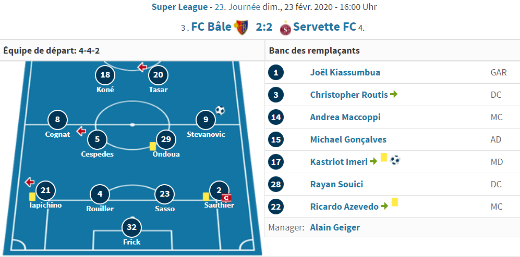Click the number 28 badge for Rayan Souici

pos(276,184)
